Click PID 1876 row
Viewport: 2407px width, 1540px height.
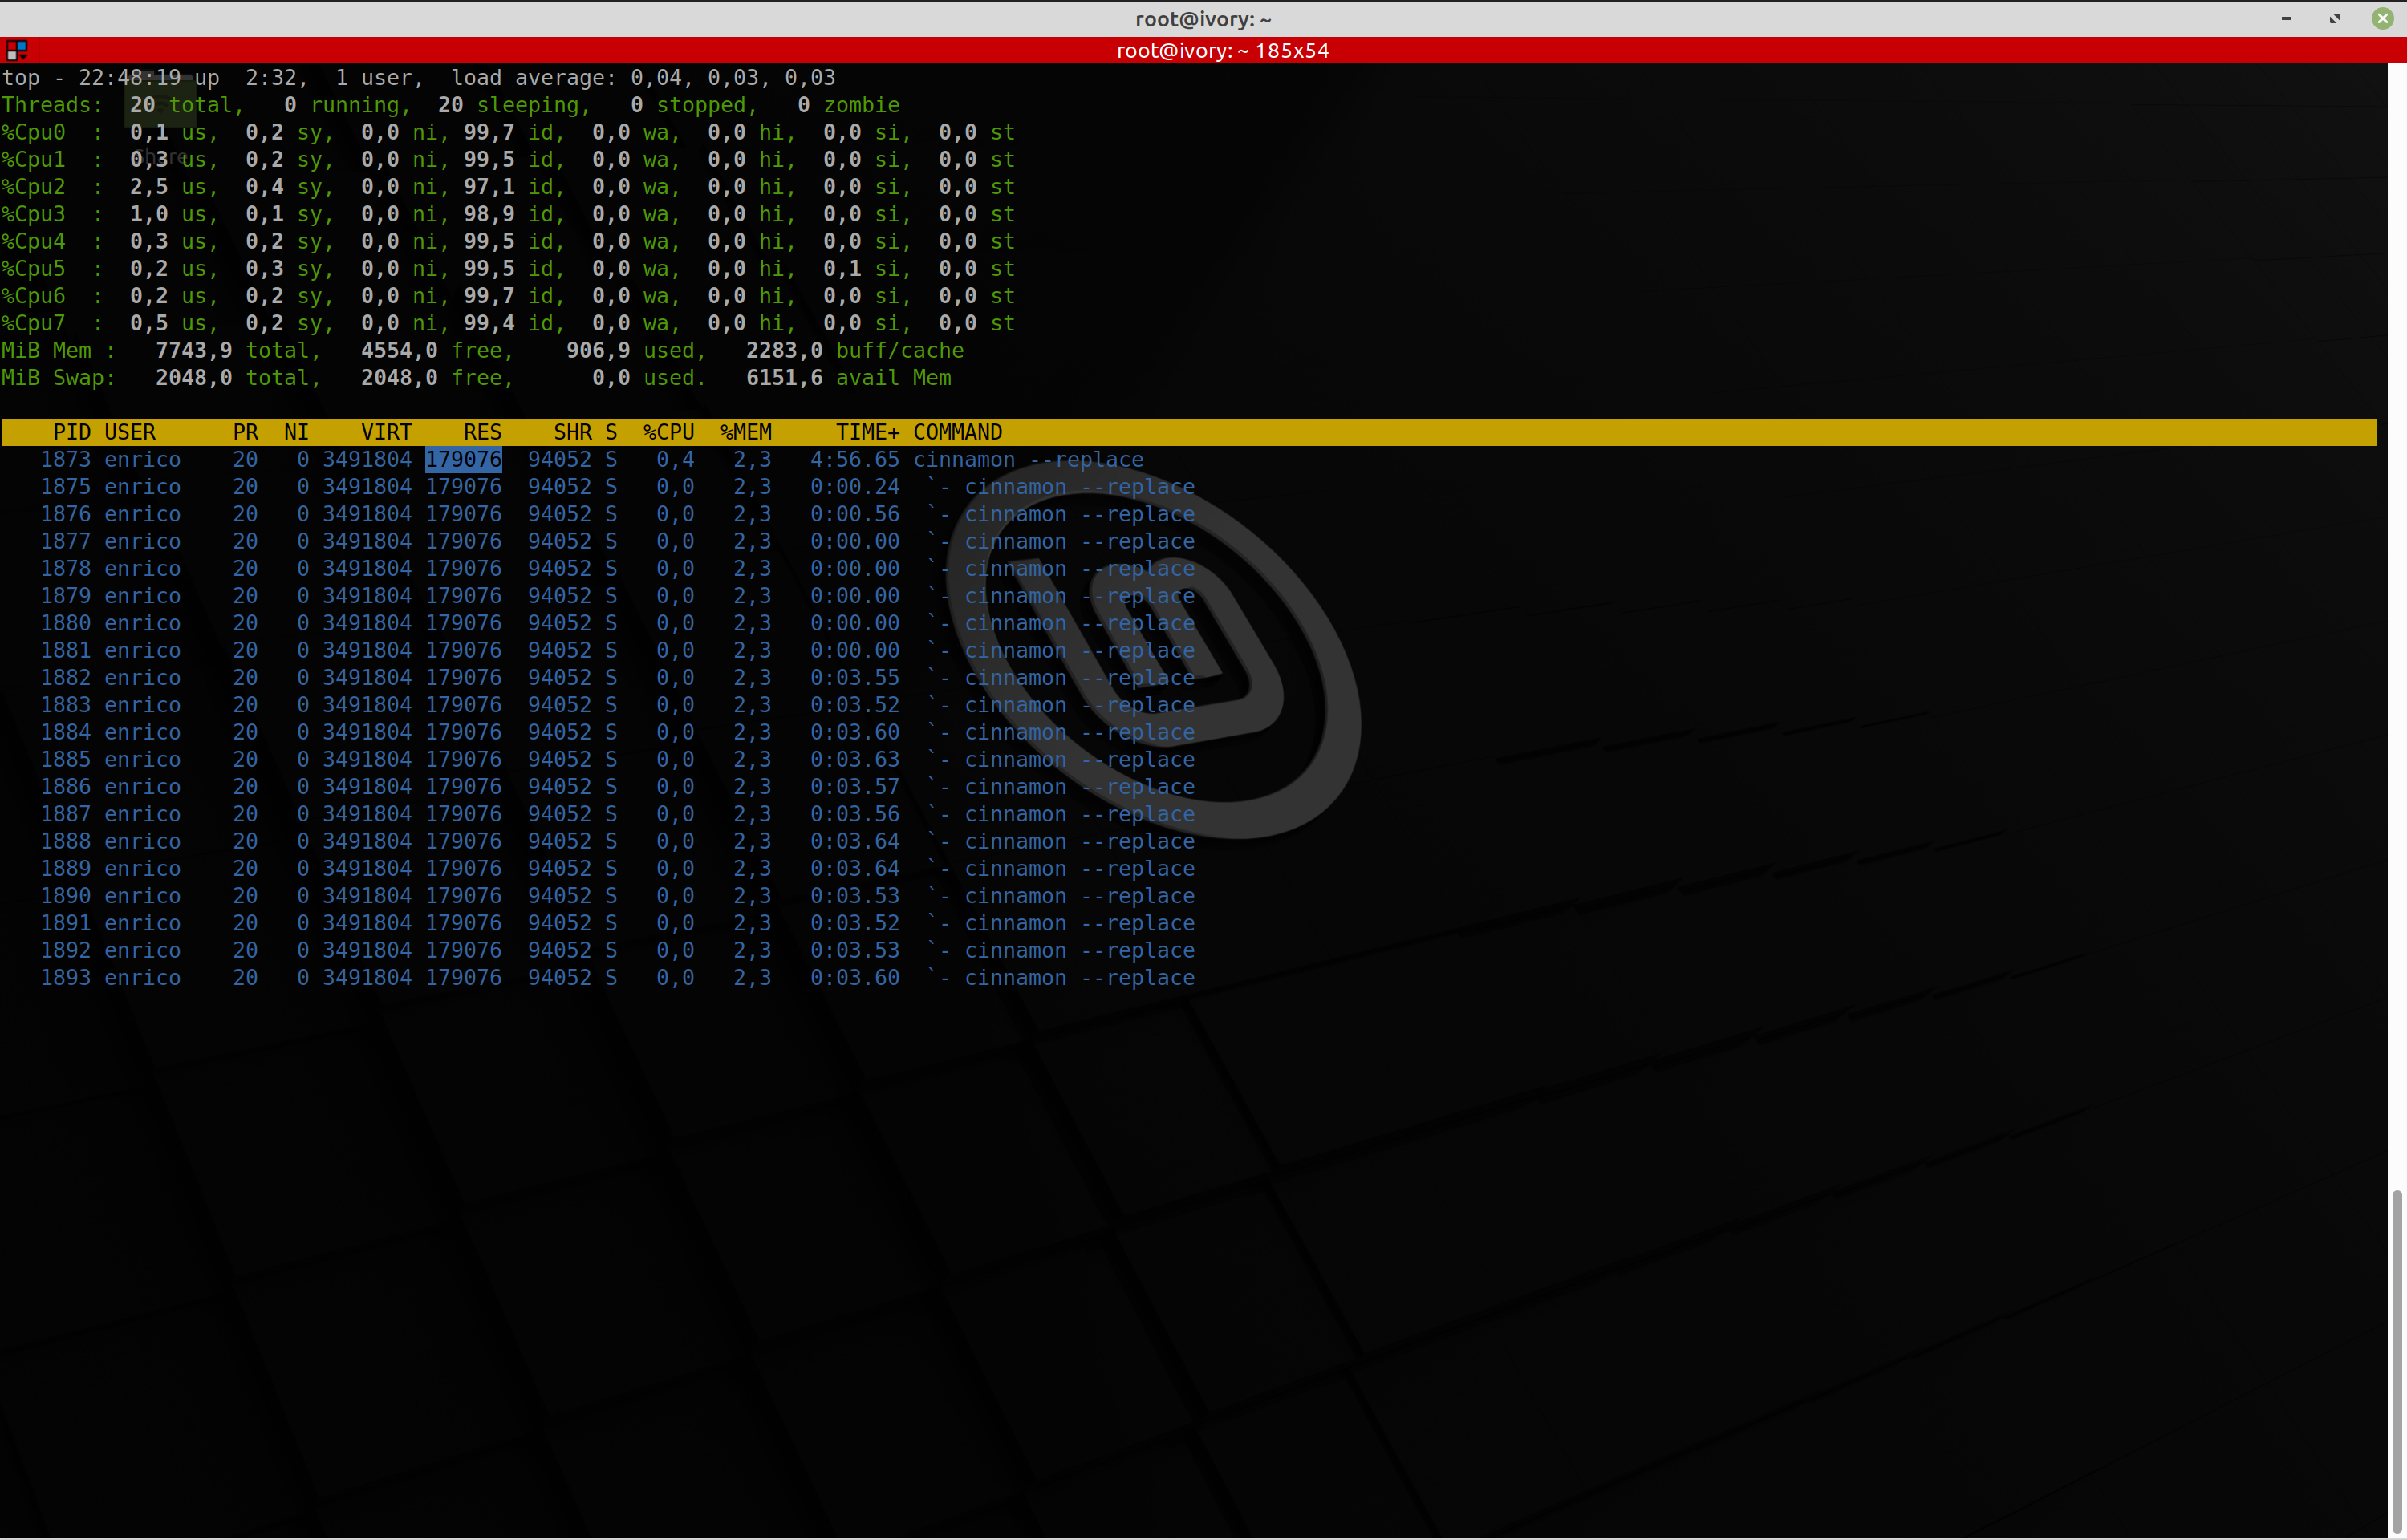point(617,514)
